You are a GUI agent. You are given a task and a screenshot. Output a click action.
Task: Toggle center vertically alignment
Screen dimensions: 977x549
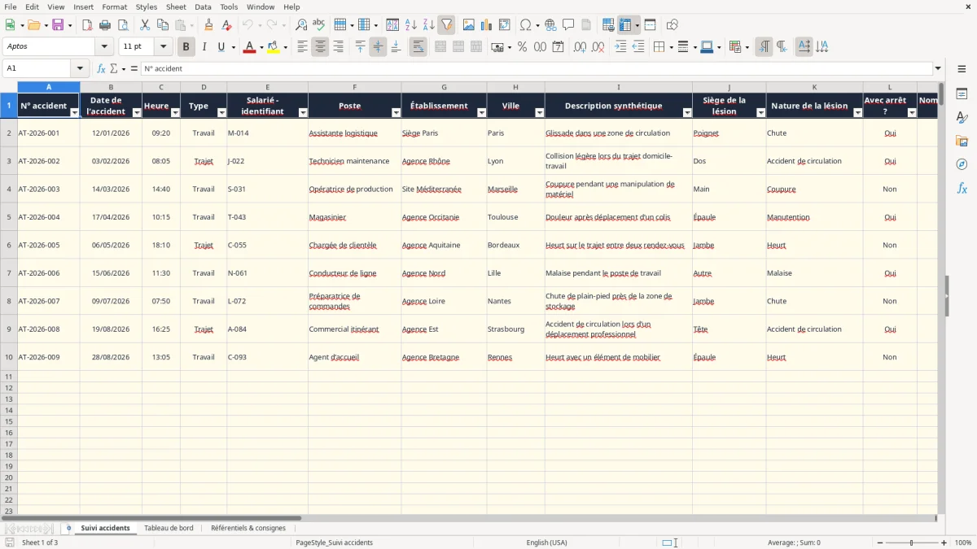(x=378, y=47)
